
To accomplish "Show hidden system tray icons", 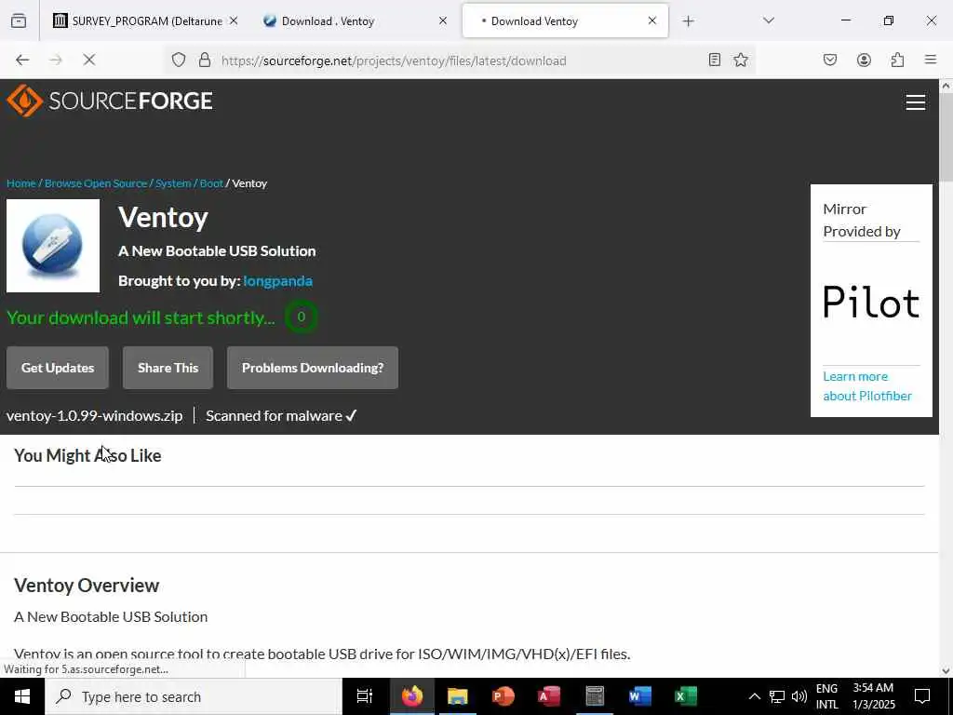I will click(754, 696).
